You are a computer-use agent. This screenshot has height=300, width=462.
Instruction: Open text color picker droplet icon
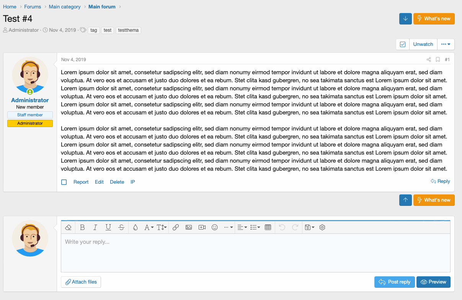tap(135, 227)
